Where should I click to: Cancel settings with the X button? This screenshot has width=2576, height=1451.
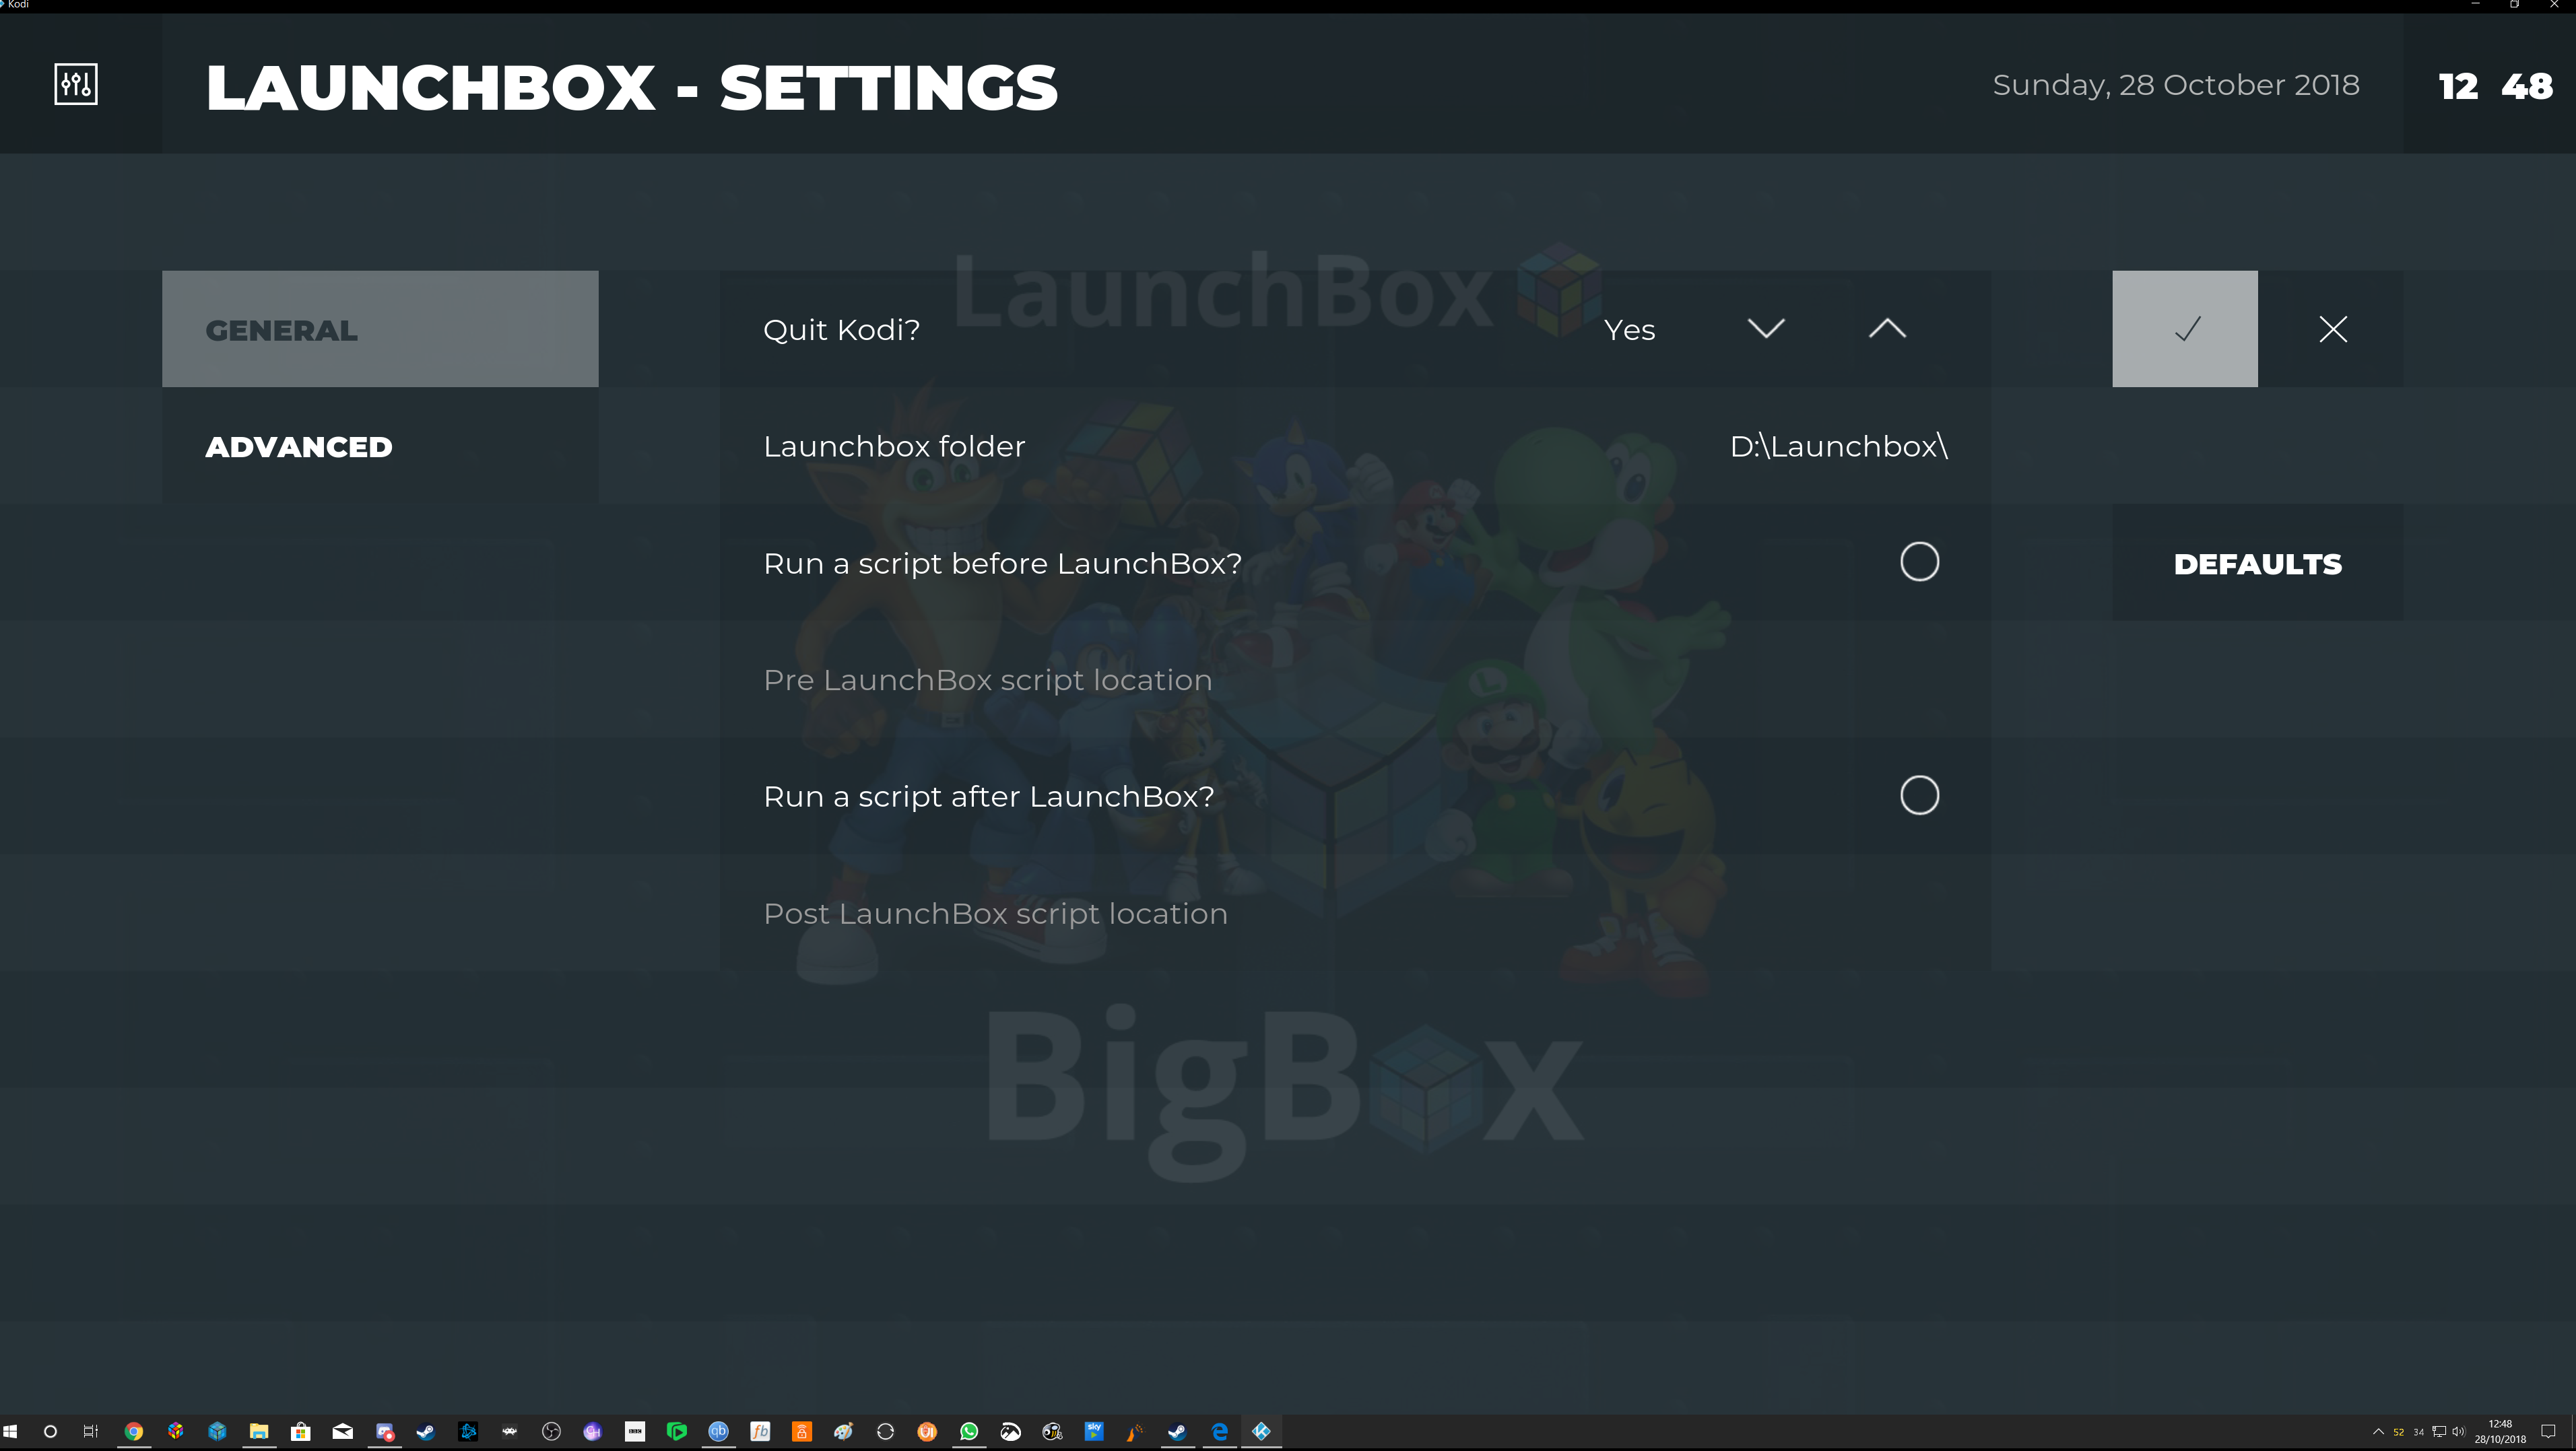point(2332,329)
